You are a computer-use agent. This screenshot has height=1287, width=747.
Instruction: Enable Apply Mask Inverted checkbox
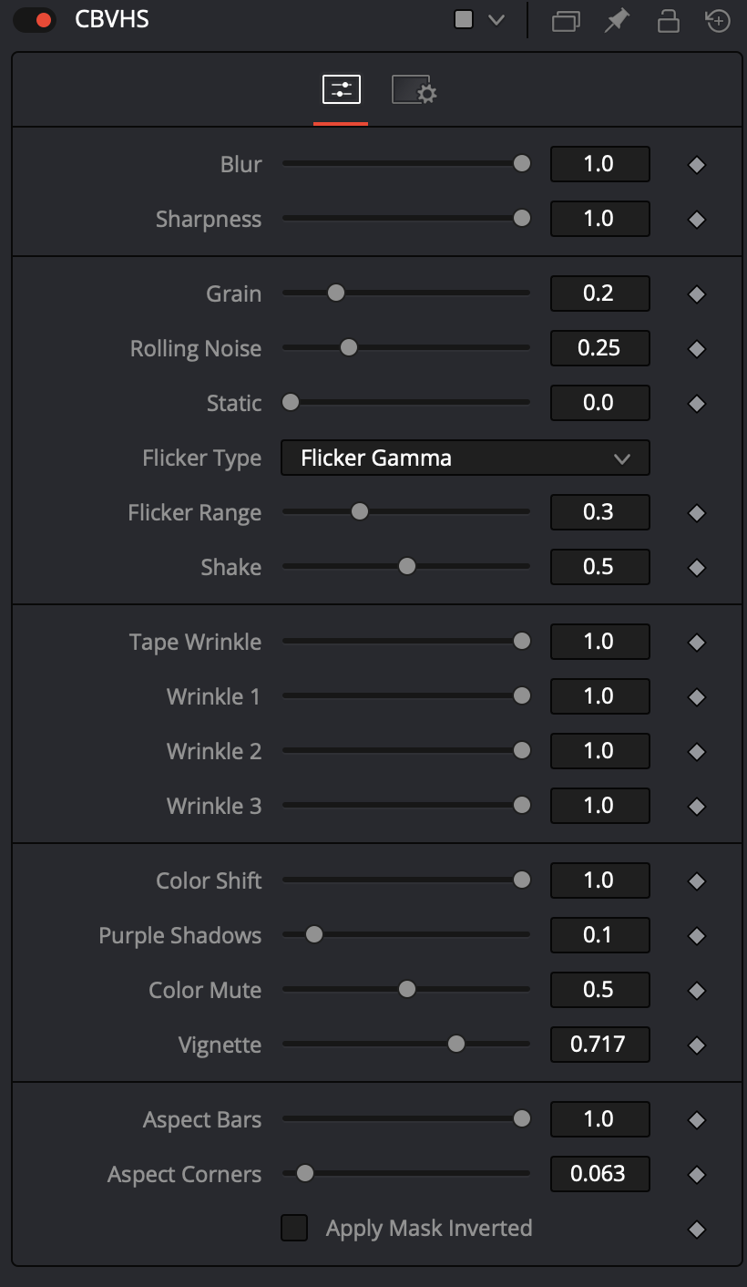294,1228
